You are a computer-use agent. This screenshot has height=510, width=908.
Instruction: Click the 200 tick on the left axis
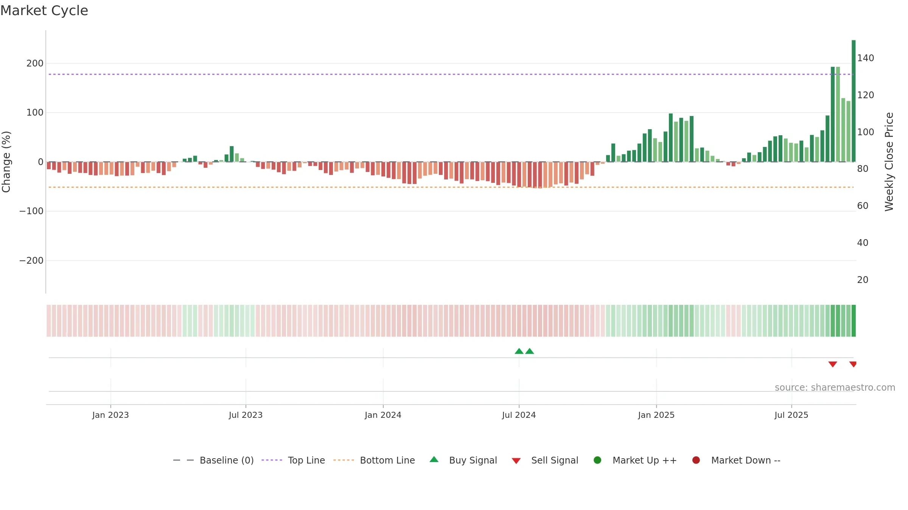pyautogui.click(x=35, y=63)
